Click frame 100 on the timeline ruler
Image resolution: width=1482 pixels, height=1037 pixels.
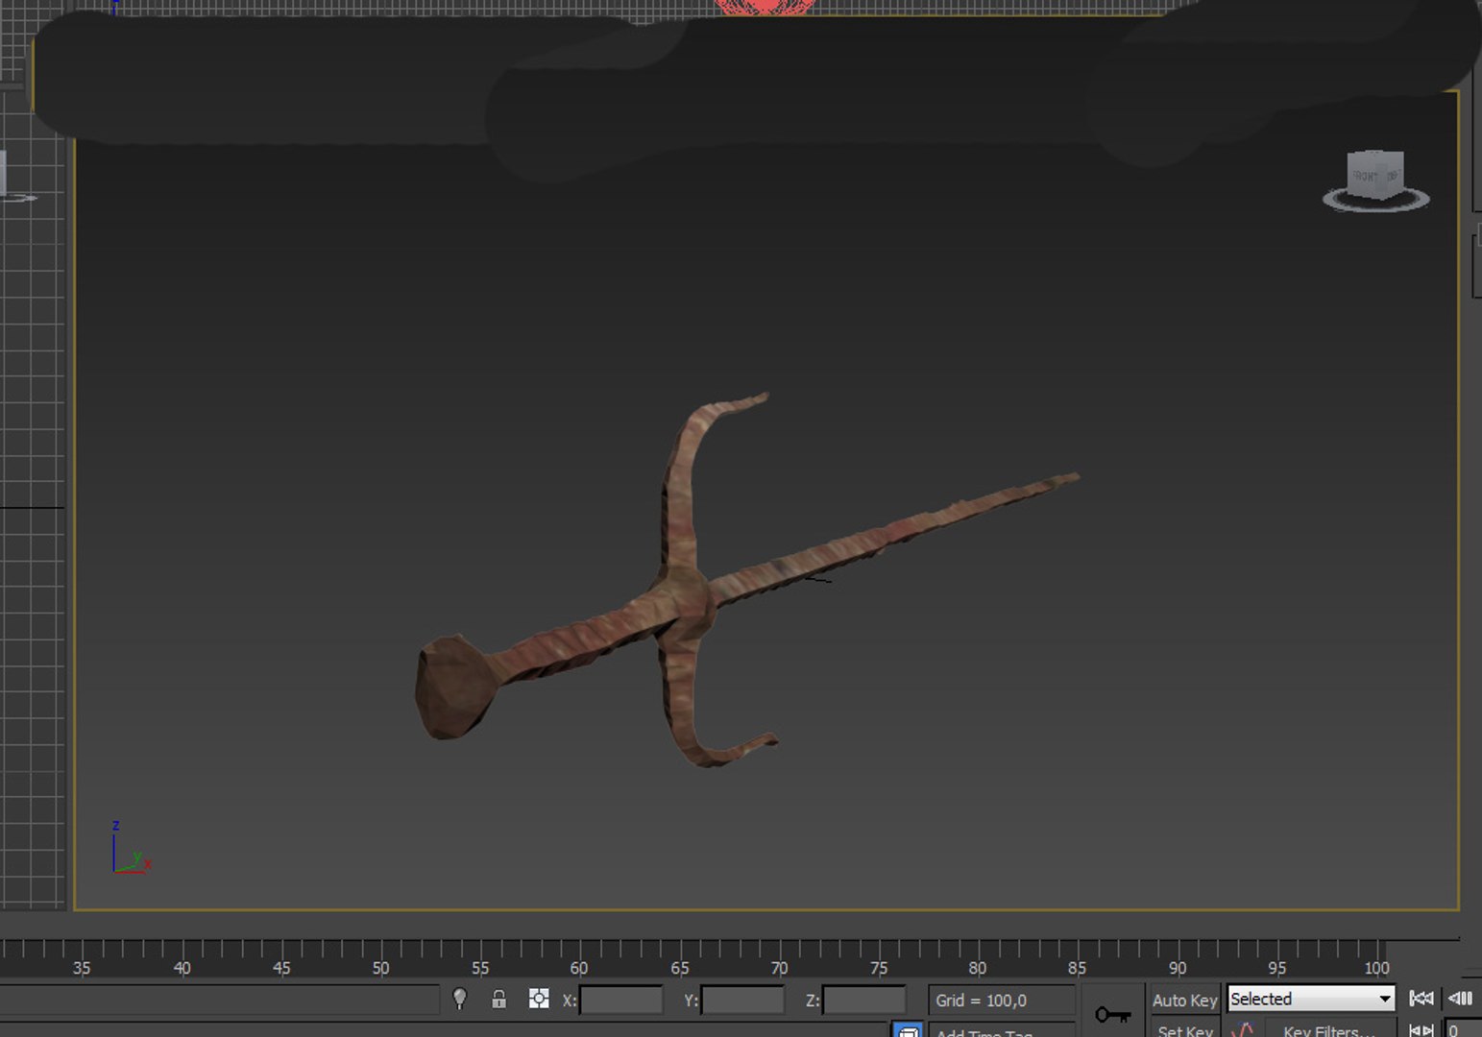click(1376, 968)
